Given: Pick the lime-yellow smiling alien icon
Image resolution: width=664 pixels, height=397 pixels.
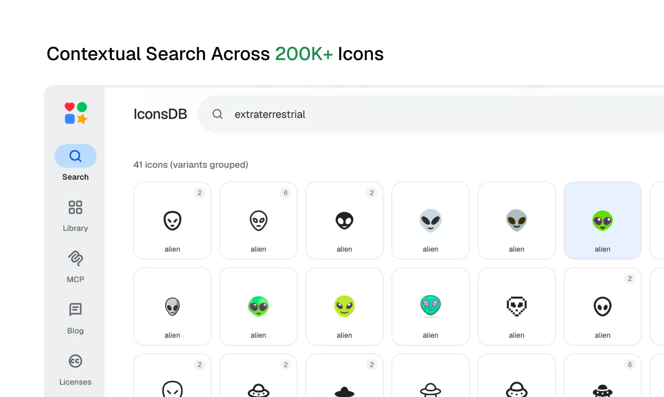Looking at the screenshot, I should (345, 307).
